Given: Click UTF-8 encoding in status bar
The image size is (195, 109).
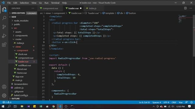Looking at the screenshot, I should tap(166, 102).
